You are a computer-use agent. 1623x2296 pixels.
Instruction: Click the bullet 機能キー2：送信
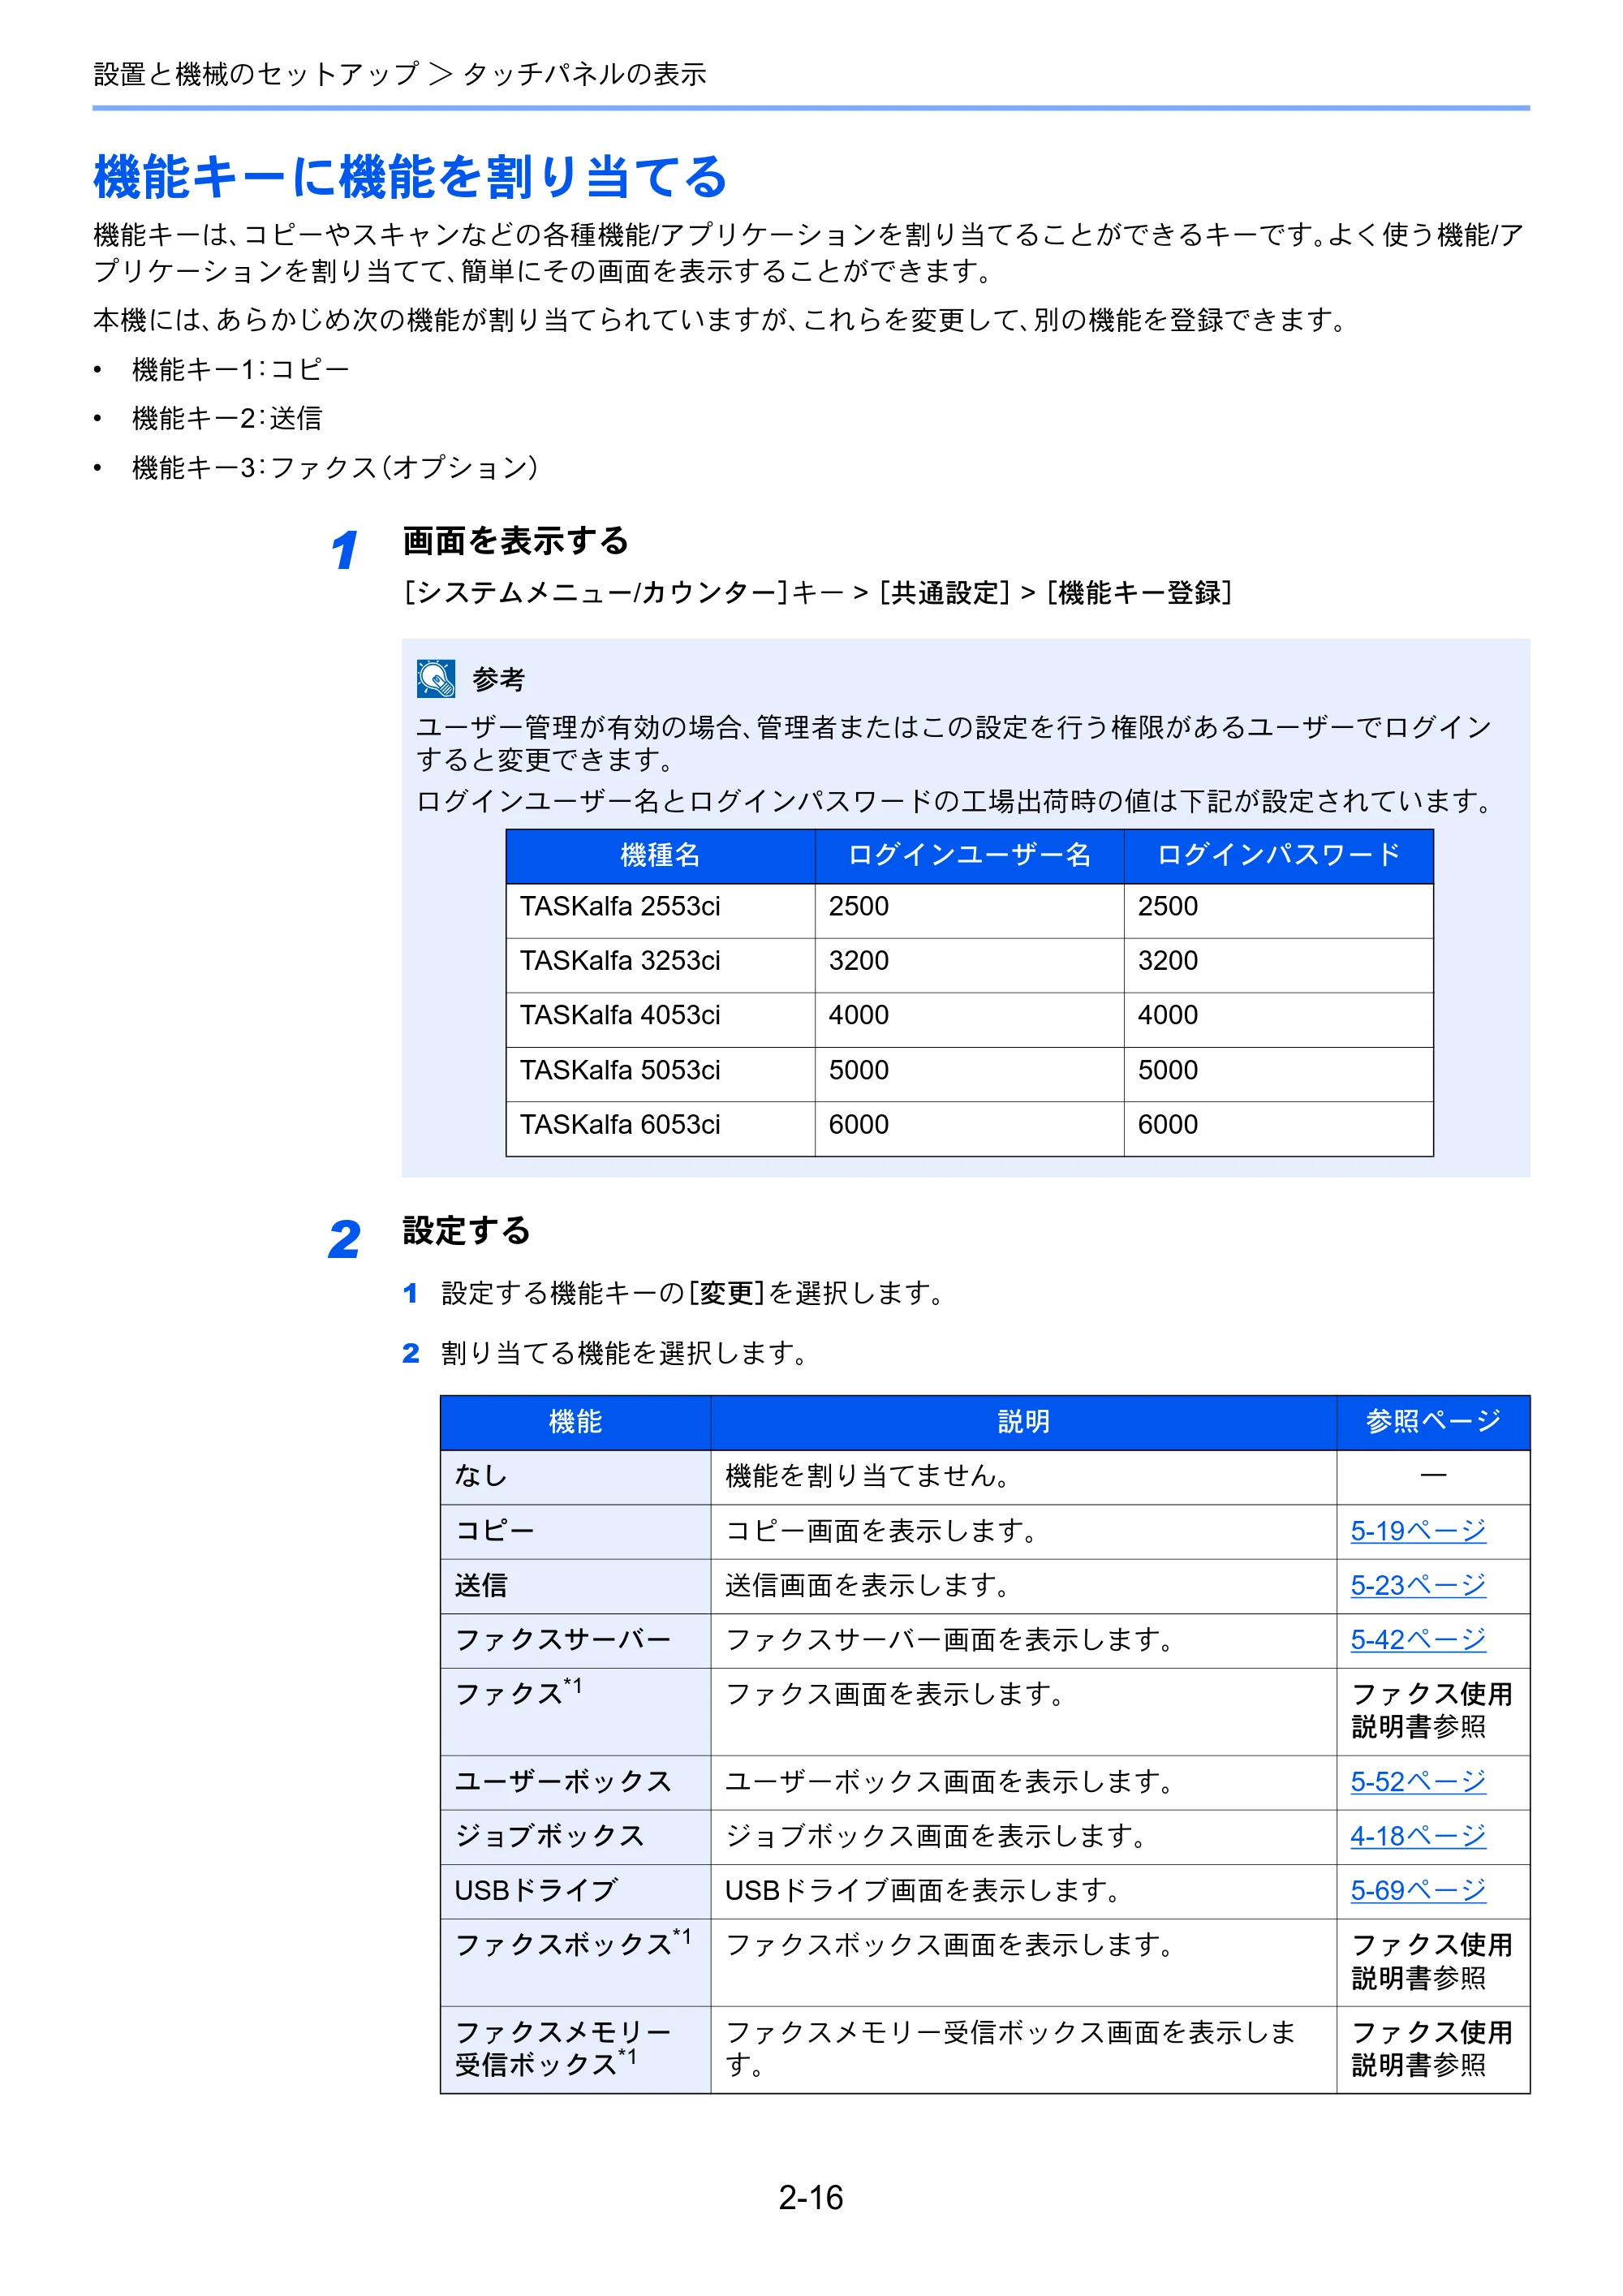coord(227,418)
